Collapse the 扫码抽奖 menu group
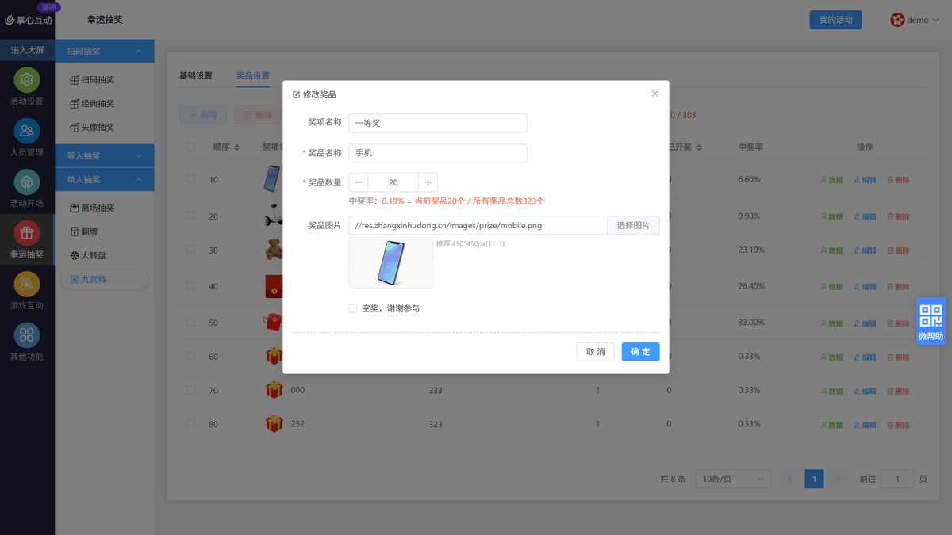The image size is (952, 535). 105,52
